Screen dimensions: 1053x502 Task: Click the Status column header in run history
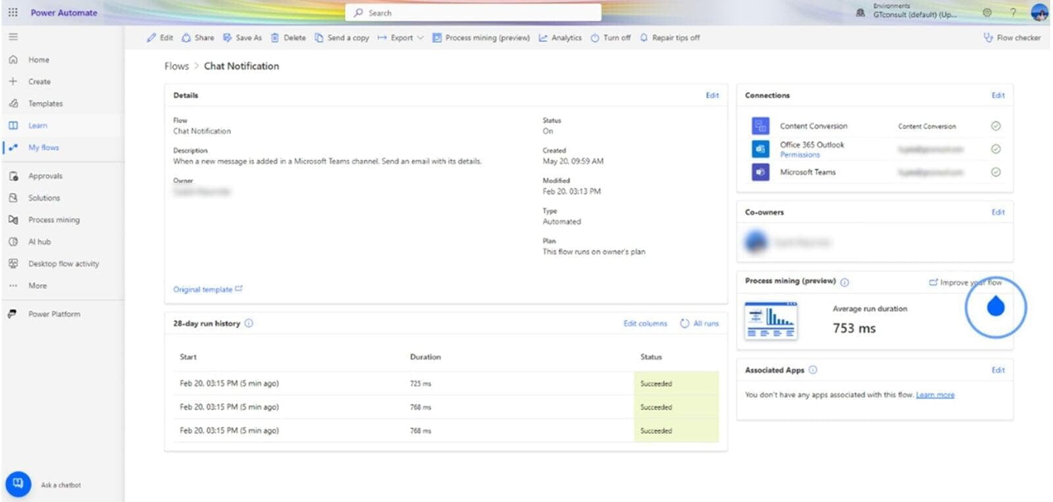(651, 357)
